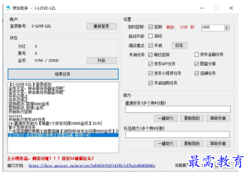The height and width of the screenshot is (177, 248).
Task: Select log line 【I-LOVE-LZL】登录成功
Action: tap(30, 85)
